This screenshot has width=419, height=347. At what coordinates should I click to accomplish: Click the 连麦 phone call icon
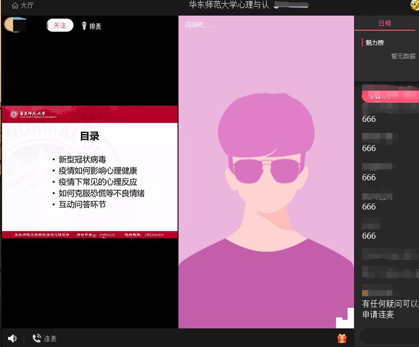coord(37,339)
